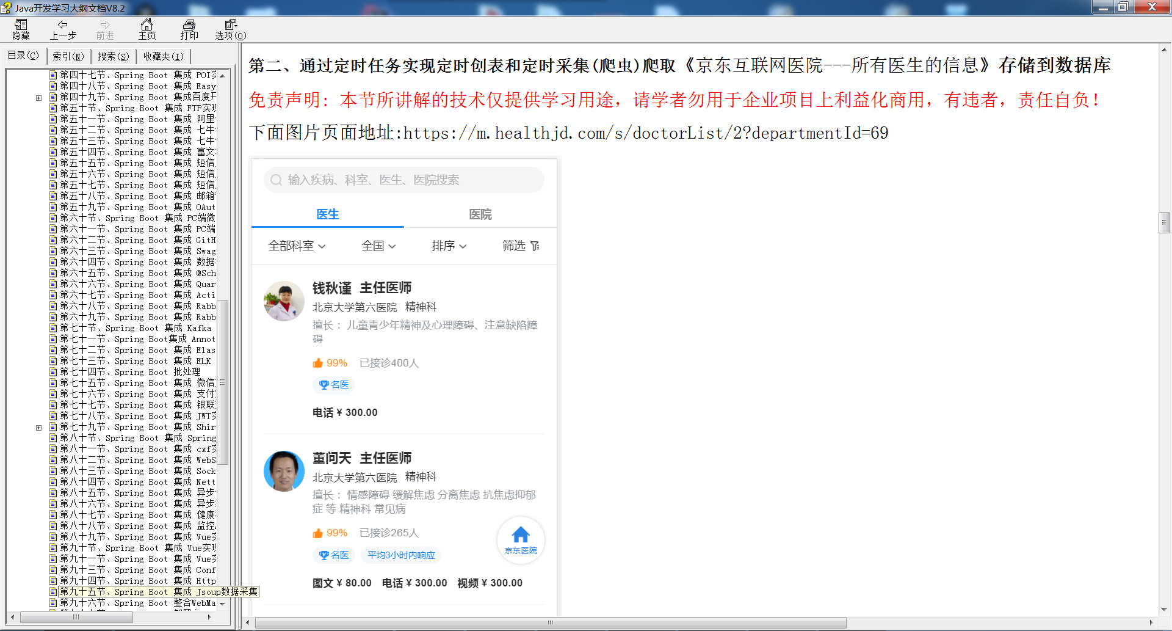
Task: Switch to the 收藏夹 (Favorites) tab
Action: click(x=163, y=56)
